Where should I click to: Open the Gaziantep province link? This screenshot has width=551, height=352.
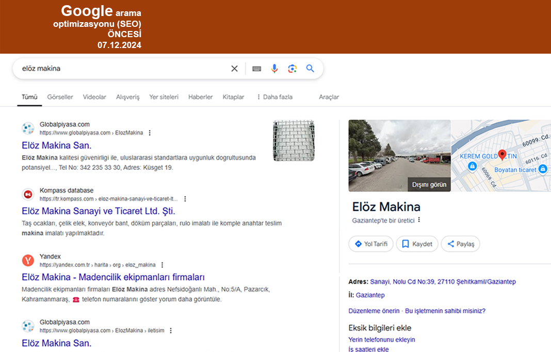point(370,295)
